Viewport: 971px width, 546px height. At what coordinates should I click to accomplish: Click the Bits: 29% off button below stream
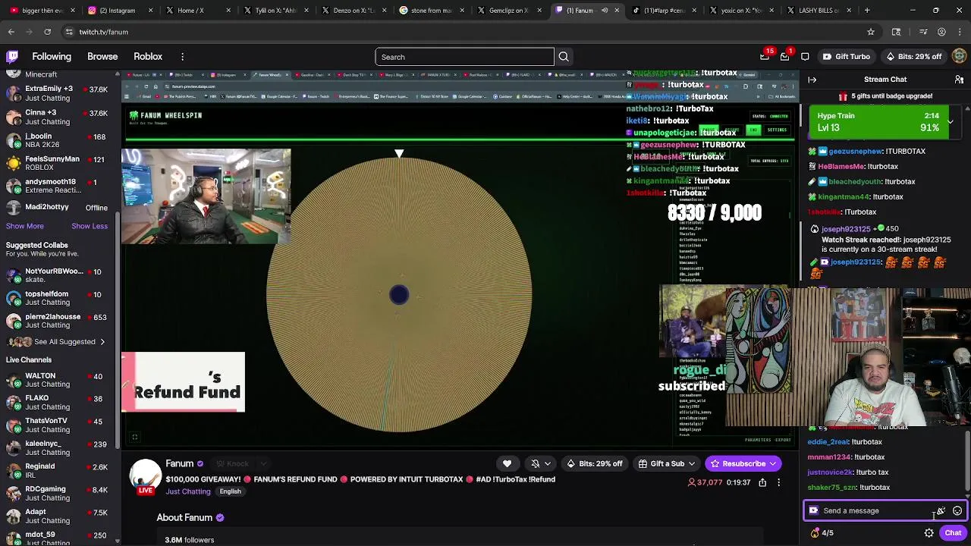click(594, 463)
